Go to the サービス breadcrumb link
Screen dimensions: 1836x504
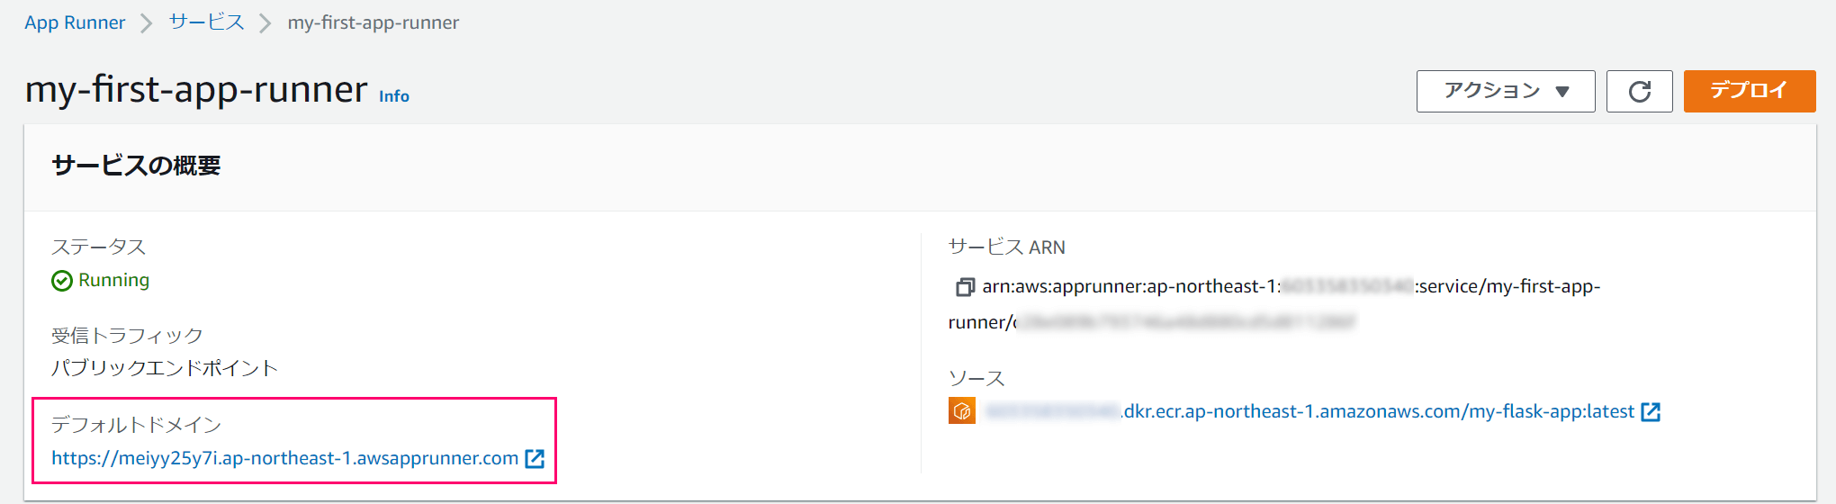pos(207,22)
